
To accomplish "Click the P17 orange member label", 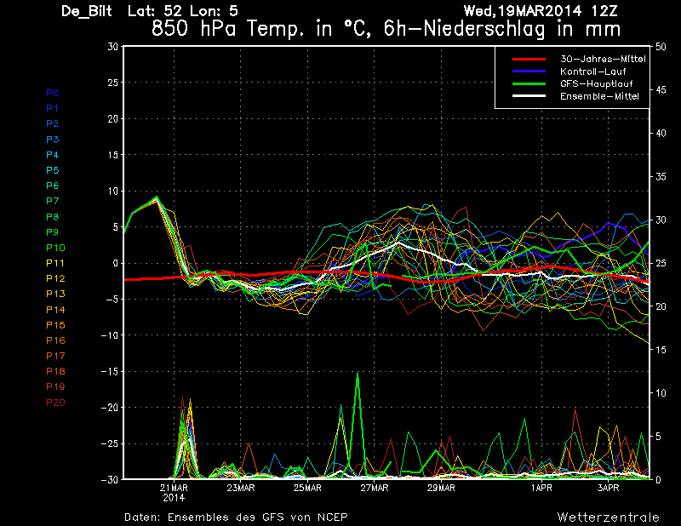I will [x=55, y=356].
